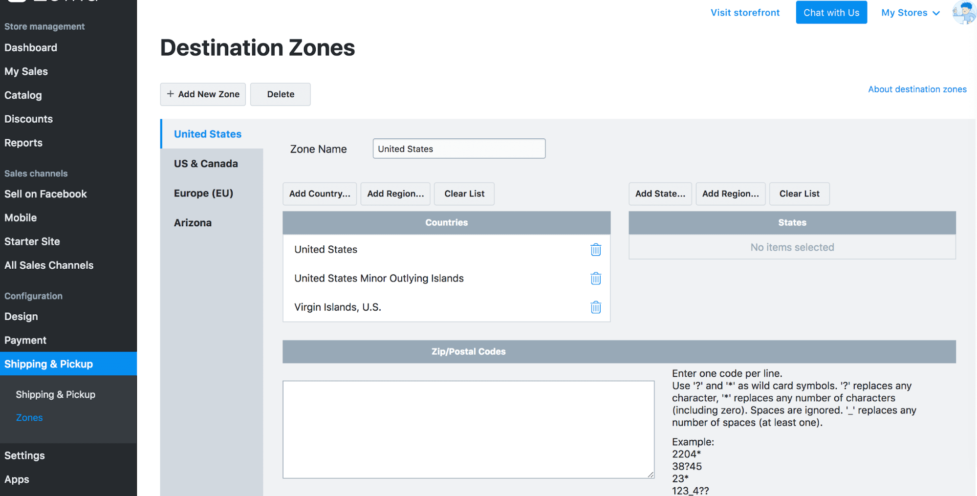Expand the My Stores dropdown

tap(910, 13)
